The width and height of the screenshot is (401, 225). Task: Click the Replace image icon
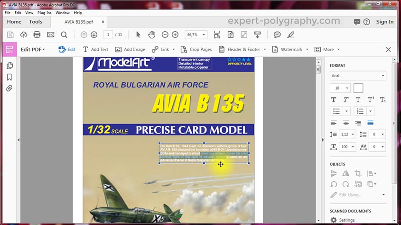click(358, 184)
